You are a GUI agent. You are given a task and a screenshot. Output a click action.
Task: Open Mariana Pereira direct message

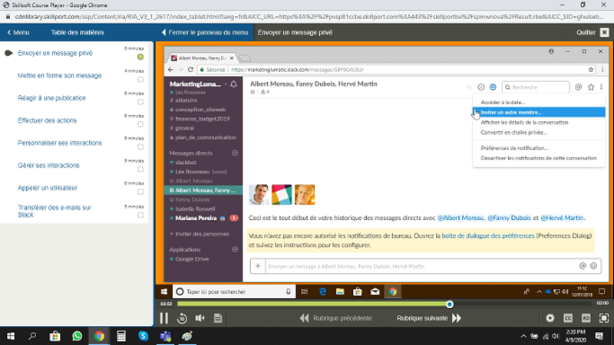point(196,219)
